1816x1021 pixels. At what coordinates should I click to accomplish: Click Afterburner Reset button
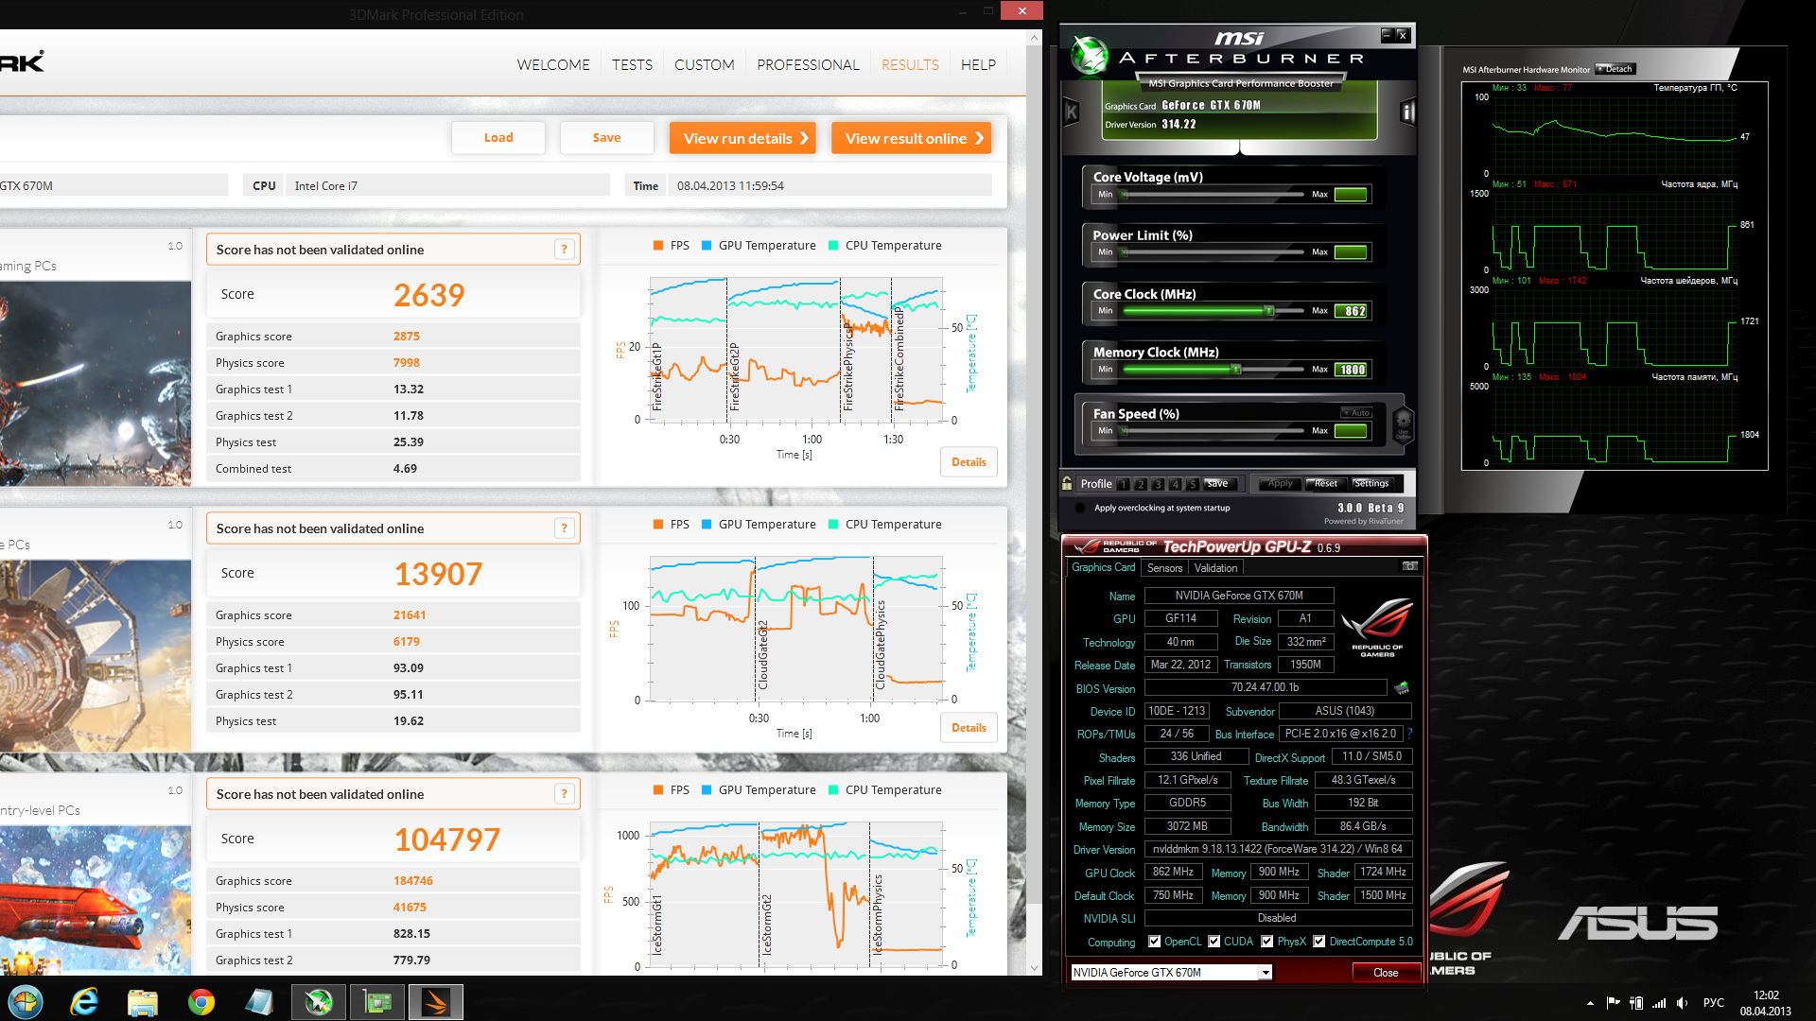[1326, 483]
